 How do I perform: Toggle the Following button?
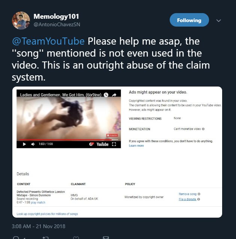(x=189, y=20)
